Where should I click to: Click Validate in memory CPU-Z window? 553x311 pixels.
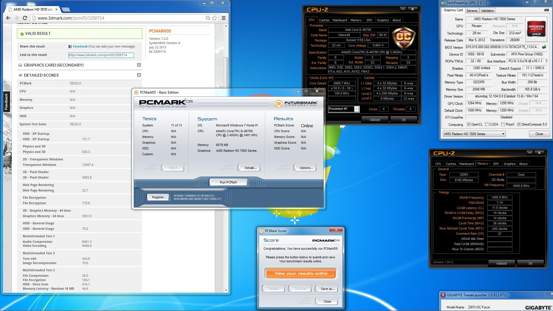click(501, 263)
